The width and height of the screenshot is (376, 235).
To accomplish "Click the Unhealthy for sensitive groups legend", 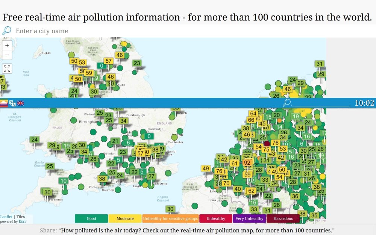I will (170, 218).
